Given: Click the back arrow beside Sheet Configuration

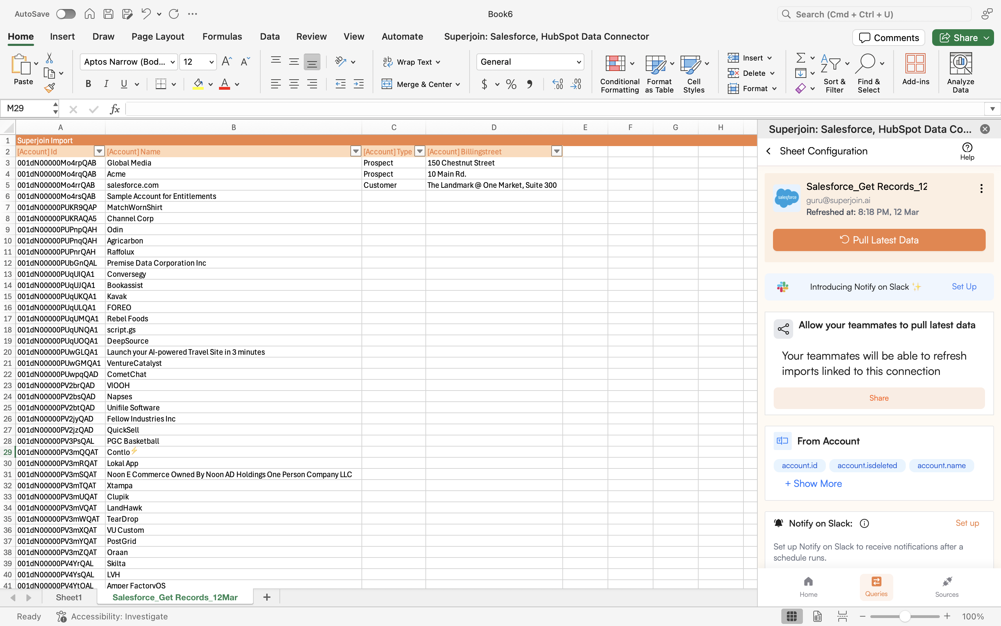Looking at the screenshot, I should (768, 151).
